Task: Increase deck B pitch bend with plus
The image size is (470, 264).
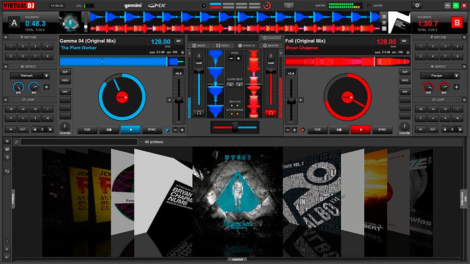Action: click(294, 130)
